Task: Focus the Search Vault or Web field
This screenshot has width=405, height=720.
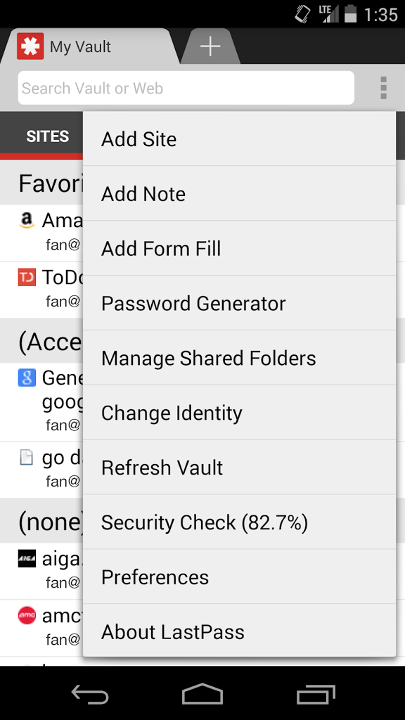Action: pos(186,88)
